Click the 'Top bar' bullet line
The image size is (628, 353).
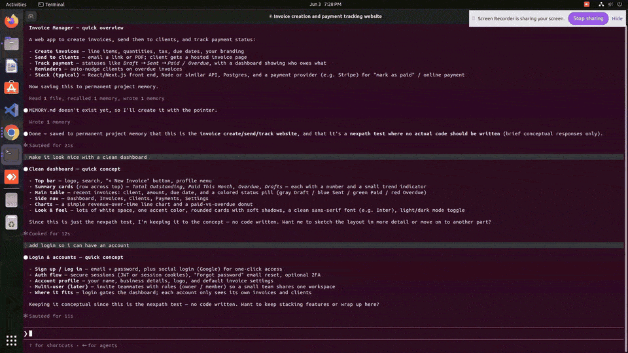(120, 181)
